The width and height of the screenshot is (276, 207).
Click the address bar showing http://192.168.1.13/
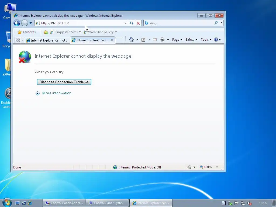pyautogui.click(x=81, y=23)
